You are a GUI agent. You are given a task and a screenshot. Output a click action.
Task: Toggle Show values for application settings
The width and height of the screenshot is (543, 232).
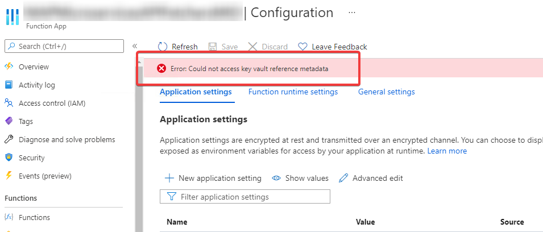300,179
